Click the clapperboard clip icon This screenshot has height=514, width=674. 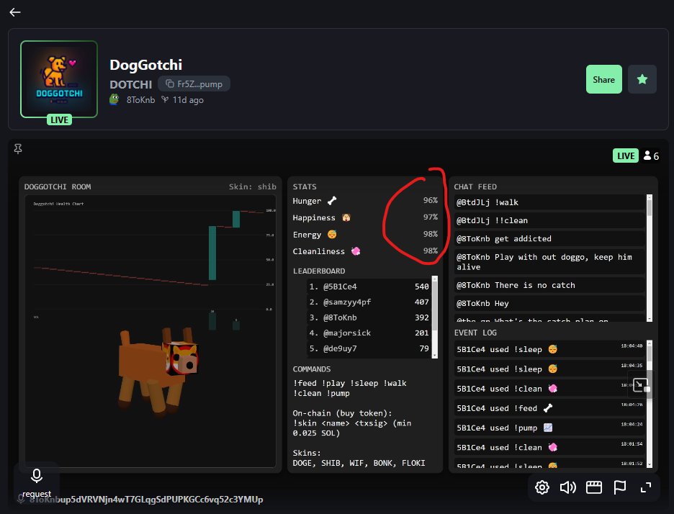pos(593,487)
